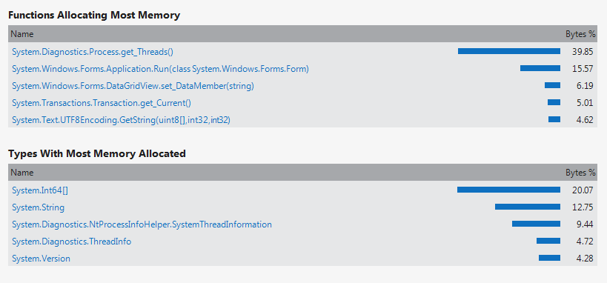This screenshot has width=607, height=283.
Task: Click the 15.57 bar for Application.Run
Action: coord(540,68)
